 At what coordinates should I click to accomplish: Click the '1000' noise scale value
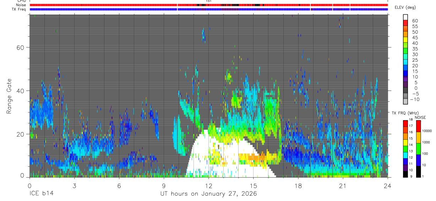click(x=426, y=142)
